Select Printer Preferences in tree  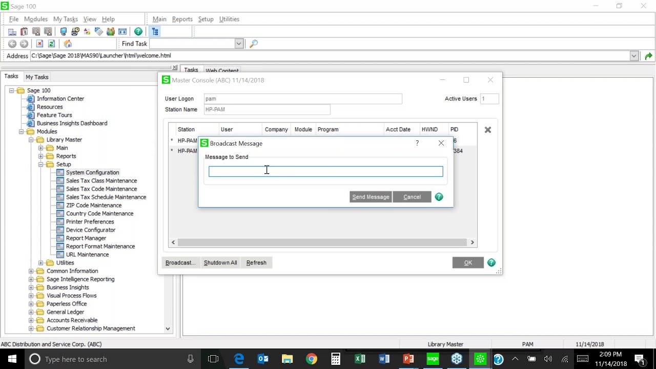point(90,222)
